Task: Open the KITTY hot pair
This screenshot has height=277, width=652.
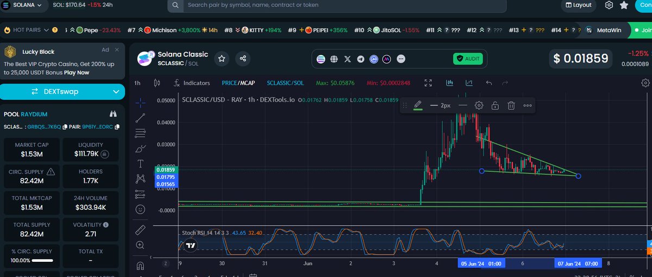Action: click(257, 30)
